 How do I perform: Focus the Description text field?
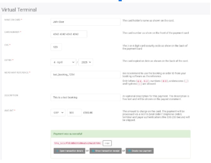click(85, 97)
